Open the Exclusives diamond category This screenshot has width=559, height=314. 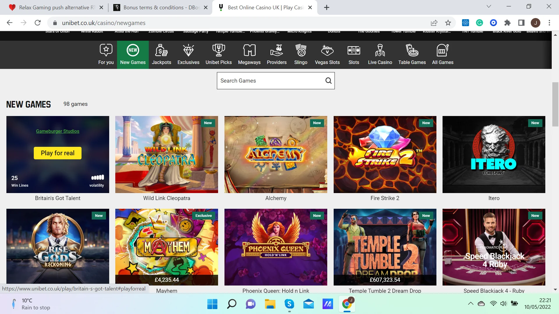(x=188, y=55)
